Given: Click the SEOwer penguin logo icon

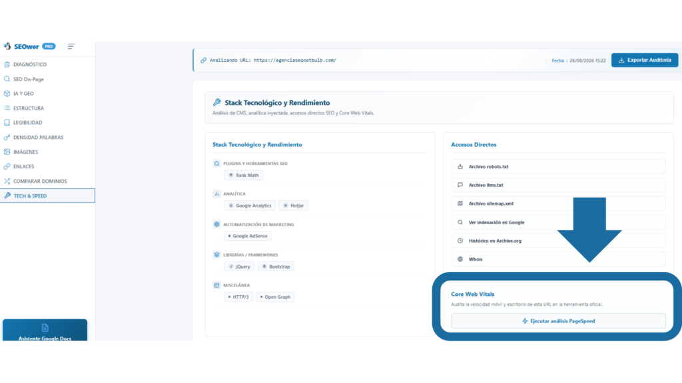Looking at the screenshot, I should 7,46.
